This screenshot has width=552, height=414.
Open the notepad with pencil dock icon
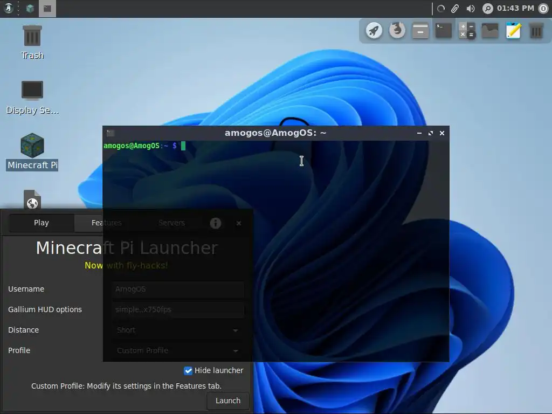pyautogui.click(x=513, y=31)
